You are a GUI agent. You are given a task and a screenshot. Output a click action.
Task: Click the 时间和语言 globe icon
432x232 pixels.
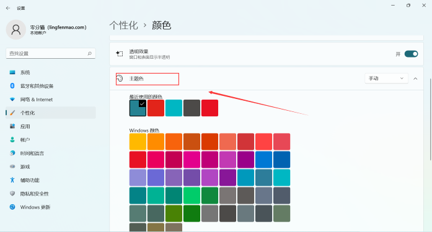[x=12, y=153]
